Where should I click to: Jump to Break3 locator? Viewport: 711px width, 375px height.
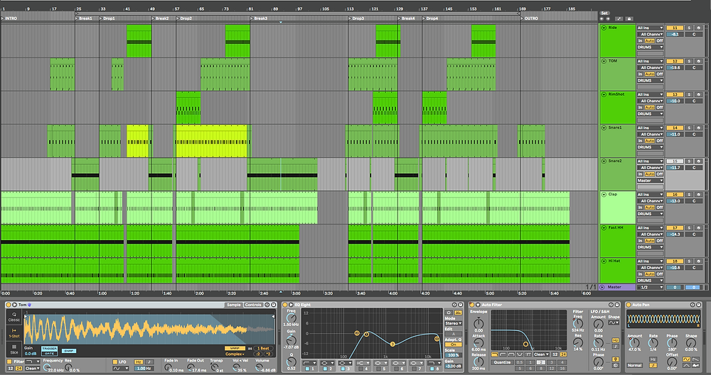pos(259,18)
